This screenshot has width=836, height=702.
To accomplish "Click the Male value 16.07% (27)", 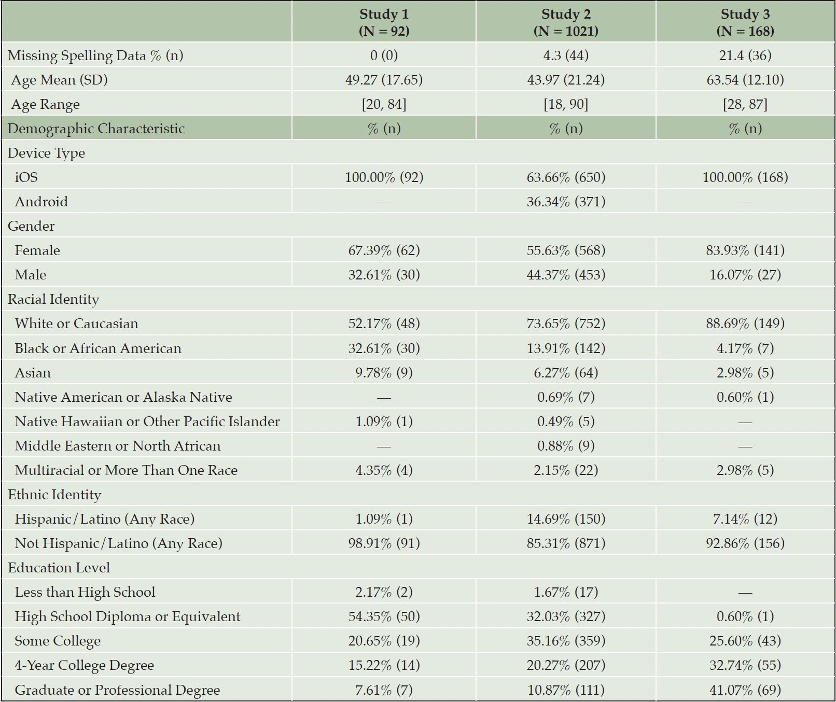I will point(745,275).
